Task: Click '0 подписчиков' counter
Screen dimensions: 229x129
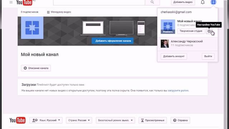Action: coord(29,12)
